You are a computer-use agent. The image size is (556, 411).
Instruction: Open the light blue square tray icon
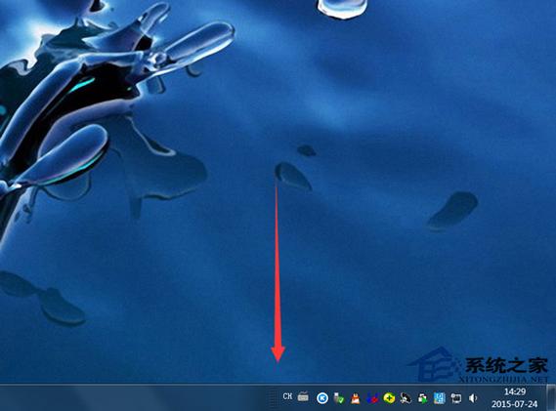tap(439, 398)
